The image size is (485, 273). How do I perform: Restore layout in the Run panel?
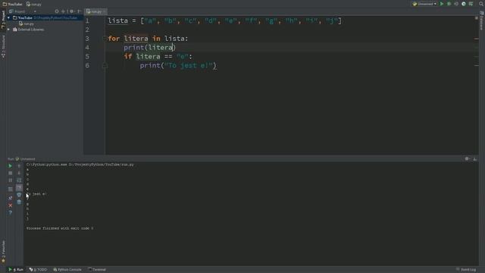pos(10,189)
